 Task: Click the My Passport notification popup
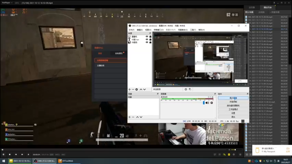click(x=272, y=150)
